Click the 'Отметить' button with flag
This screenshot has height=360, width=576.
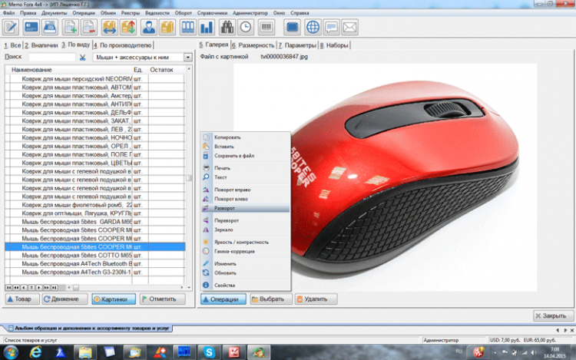pos(163,299)
